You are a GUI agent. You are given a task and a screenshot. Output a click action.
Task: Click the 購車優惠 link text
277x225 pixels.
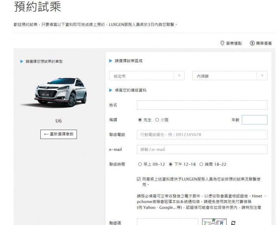(x=264, y=43)
